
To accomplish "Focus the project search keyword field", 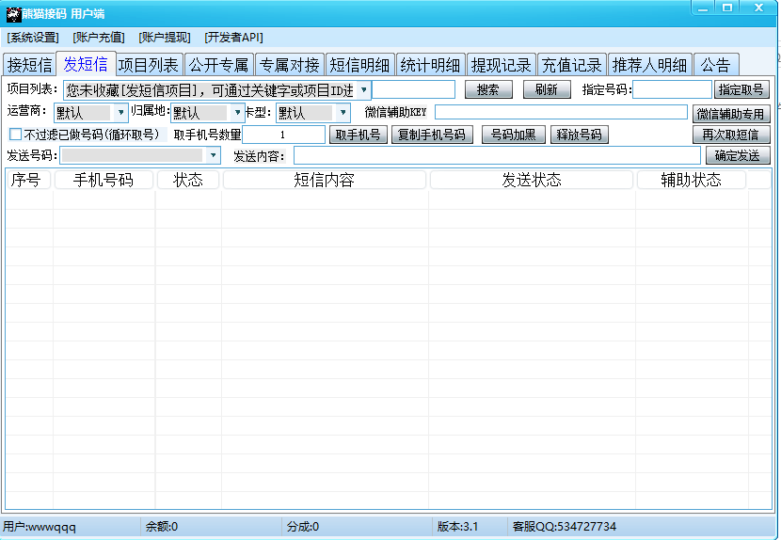I will [x=413, y=89].
